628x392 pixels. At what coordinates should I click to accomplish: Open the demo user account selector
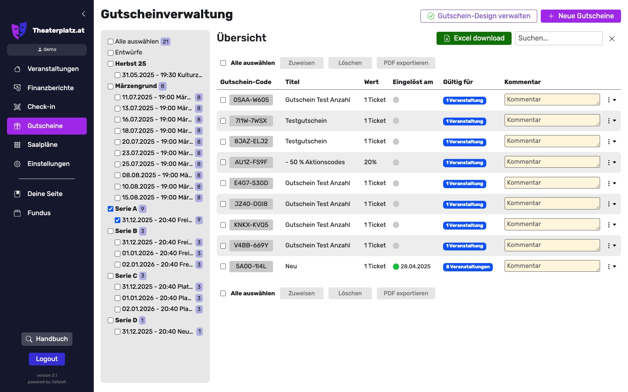pos(47,50)
